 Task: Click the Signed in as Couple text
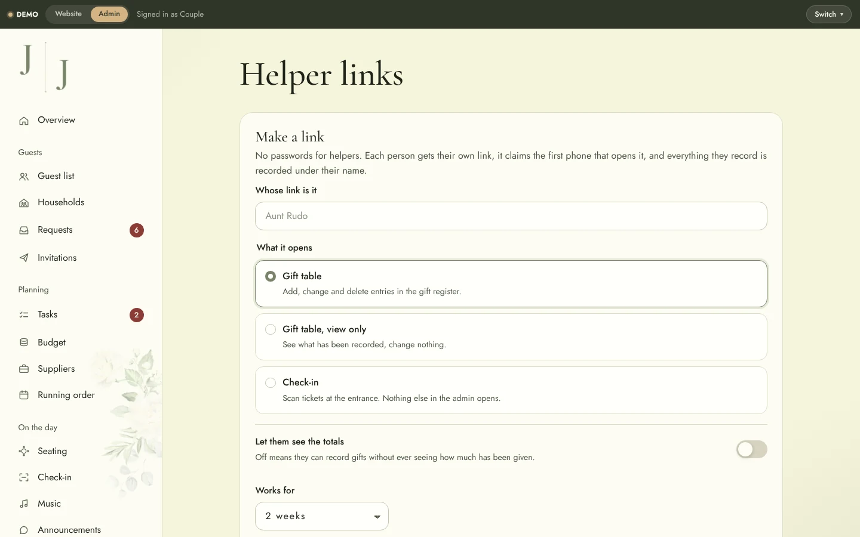[170, 14]
